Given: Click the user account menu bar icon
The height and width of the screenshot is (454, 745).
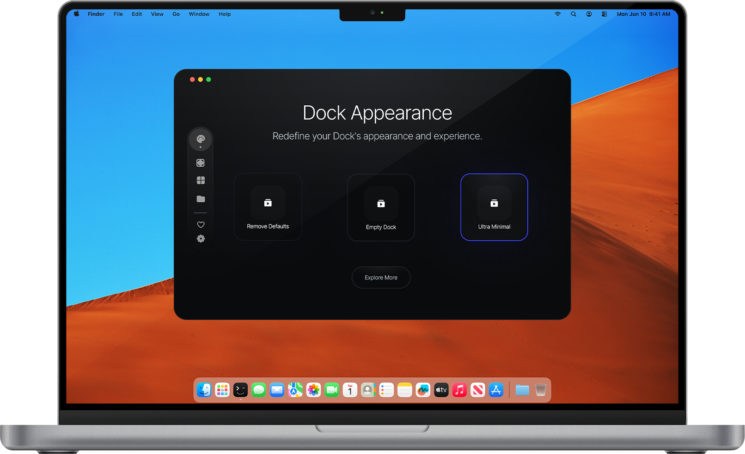Looking at the screenshot, I should coord(589,14).
